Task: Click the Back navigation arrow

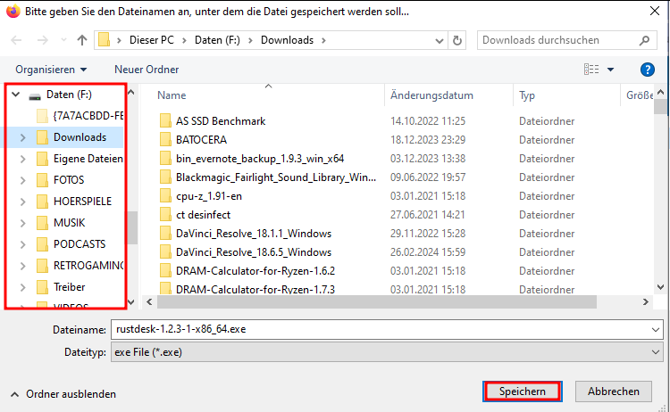Action: pyautogui.click(x=17, y=41)
